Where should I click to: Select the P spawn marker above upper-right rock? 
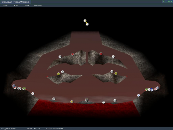coord(113,57)
